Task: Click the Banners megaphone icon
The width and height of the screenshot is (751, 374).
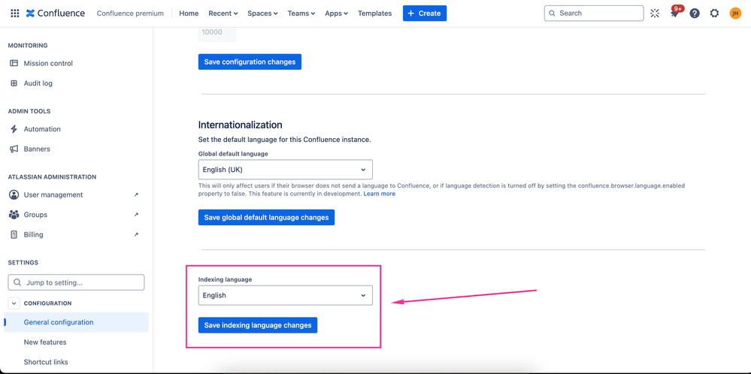Action: [14, 149]
